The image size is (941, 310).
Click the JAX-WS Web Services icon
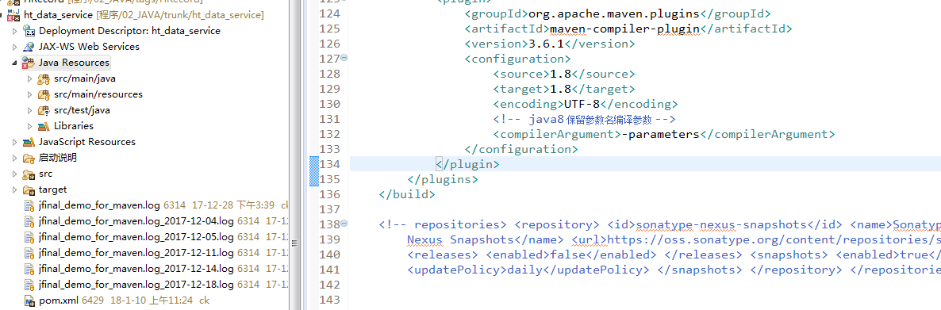click(29, 46)
